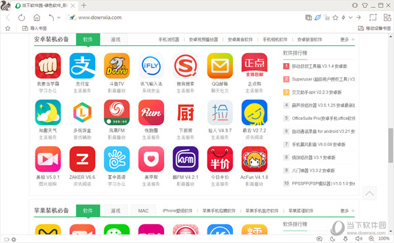Expand the dropdown arrow beside the lightning icon
This screenshot has height=243, width=394.
[351, 18]
